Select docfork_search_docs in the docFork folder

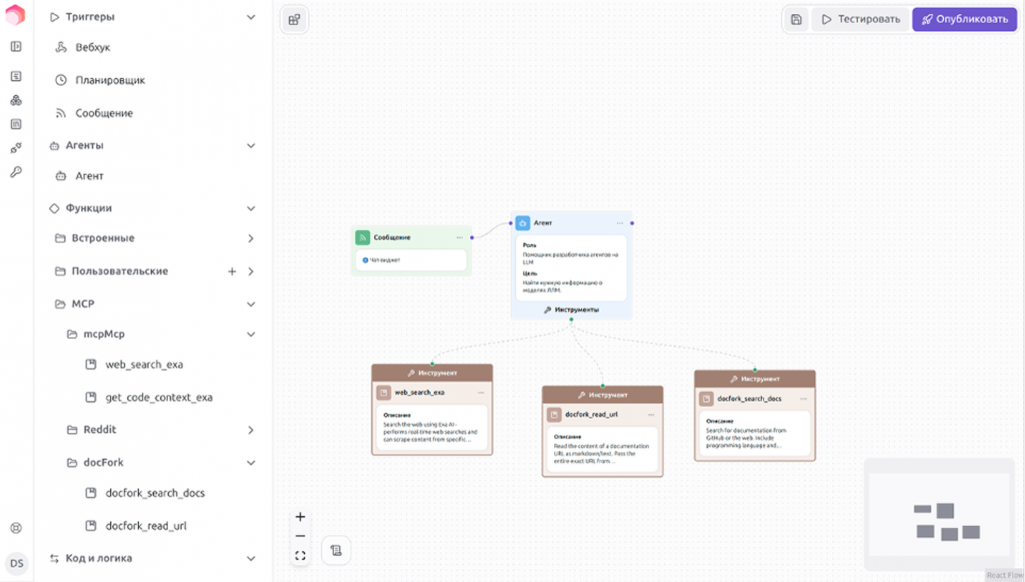[x=154, y=493]
